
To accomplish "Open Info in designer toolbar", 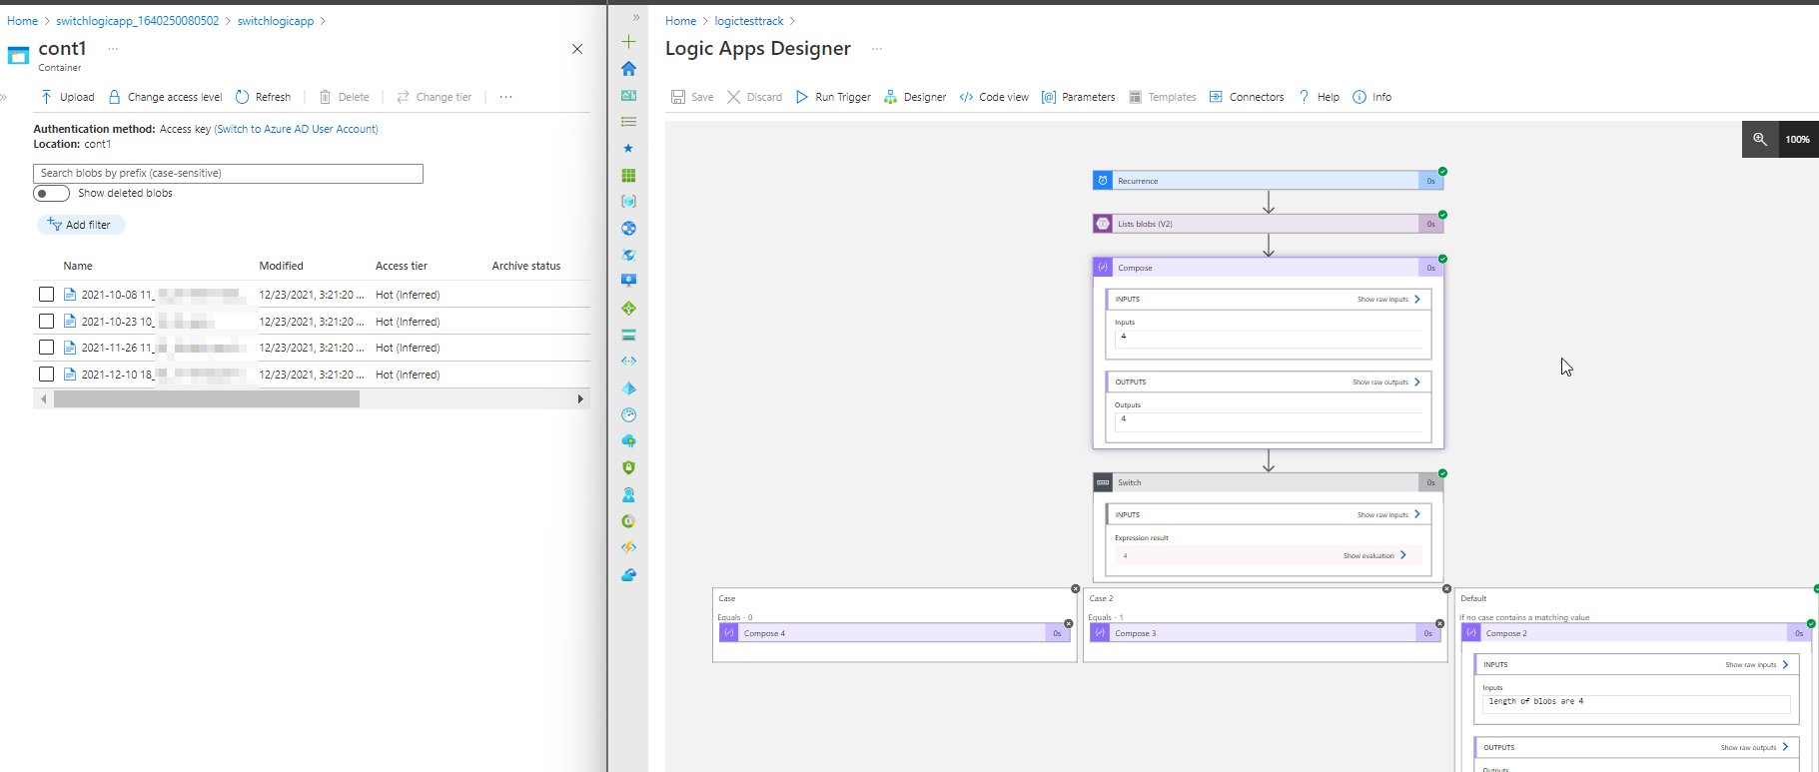I will tap(1371, 97).
